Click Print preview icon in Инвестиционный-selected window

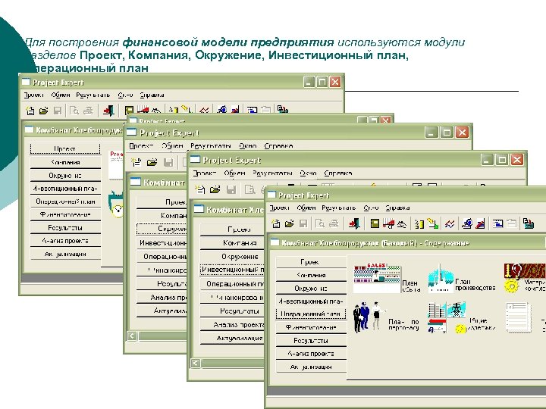click(x=249, y=189)
